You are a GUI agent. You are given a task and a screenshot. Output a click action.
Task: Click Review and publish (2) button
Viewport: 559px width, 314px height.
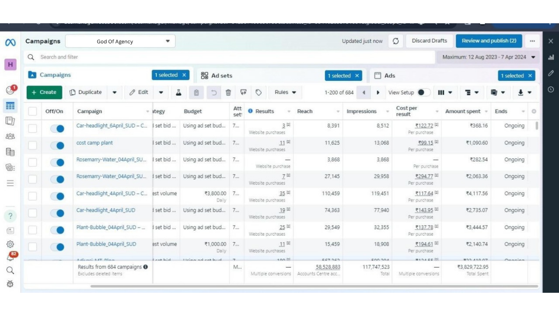(489, 41)
